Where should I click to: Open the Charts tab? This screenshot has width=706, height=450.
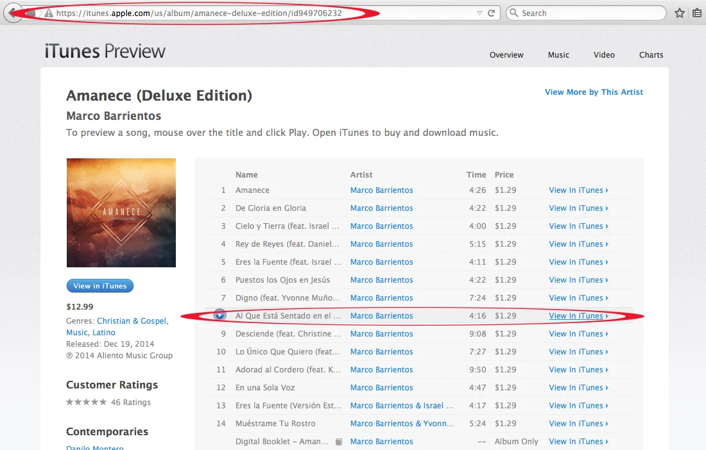[651, 55]
